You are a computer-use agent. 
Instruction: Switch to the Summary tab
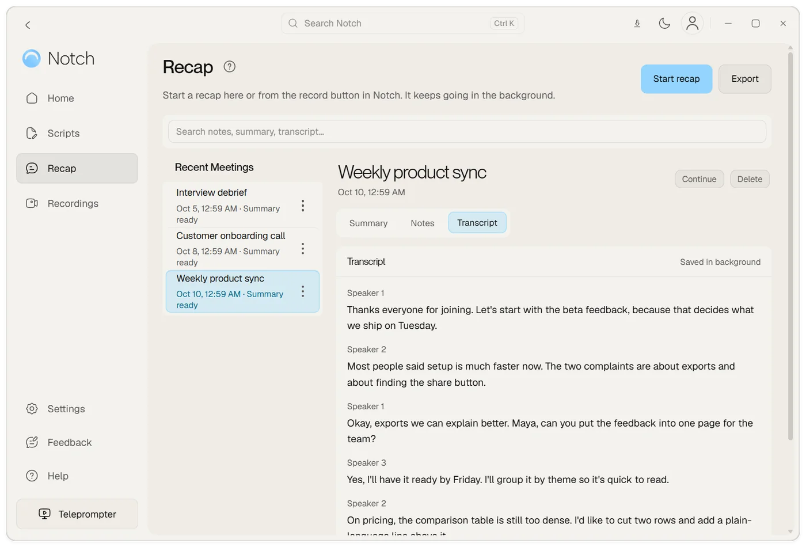click(x=368, y=223)
